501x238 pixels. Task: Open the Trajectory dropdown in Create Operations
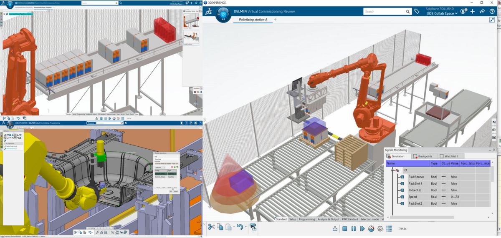click(x=160, y=167)
